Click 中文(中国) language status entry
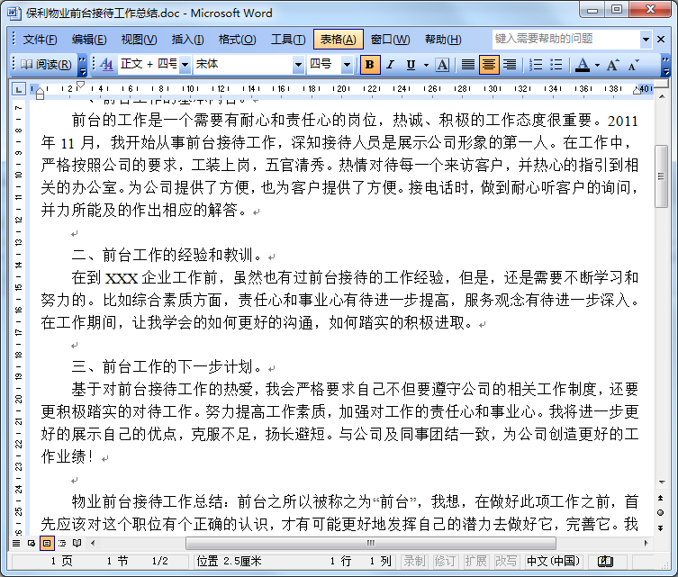678x577 pixels. coord(553,562)
